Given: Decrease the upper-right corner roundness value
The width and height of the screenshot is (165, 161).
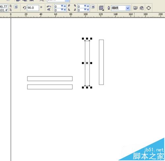Looking at the screenshot, I should click(85, 6).
